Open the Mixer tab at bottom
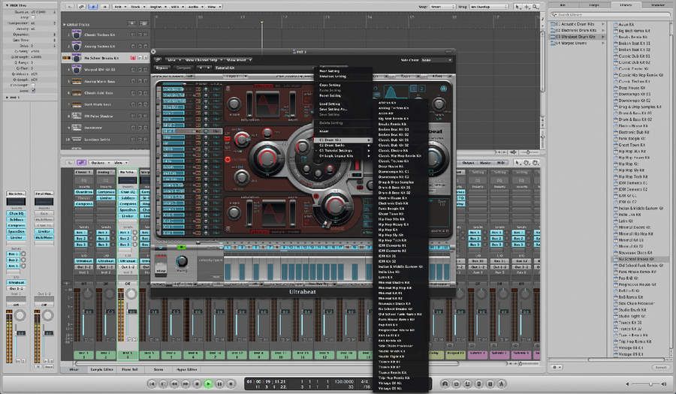 click(74, 369)
